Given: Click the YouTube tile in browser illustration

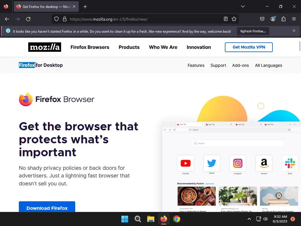Looking at the screenshot, I should [186, 163].
